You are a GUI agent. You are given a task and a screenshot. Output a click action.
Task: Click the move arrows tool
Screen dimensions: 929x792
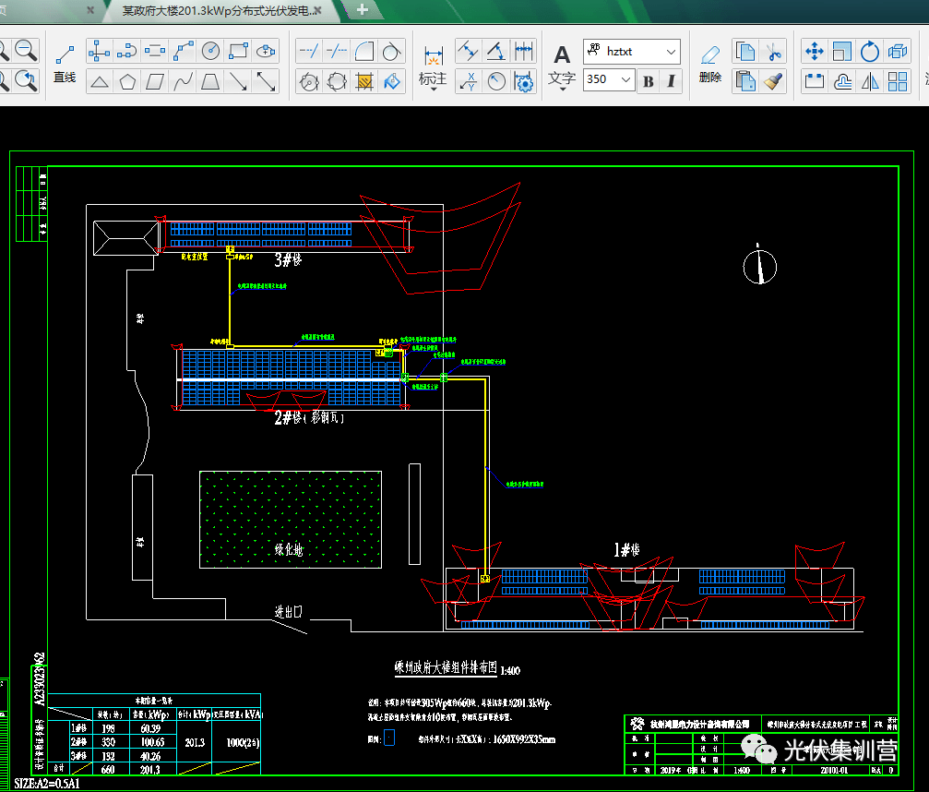pyautogui.click(x=814, y=51)
